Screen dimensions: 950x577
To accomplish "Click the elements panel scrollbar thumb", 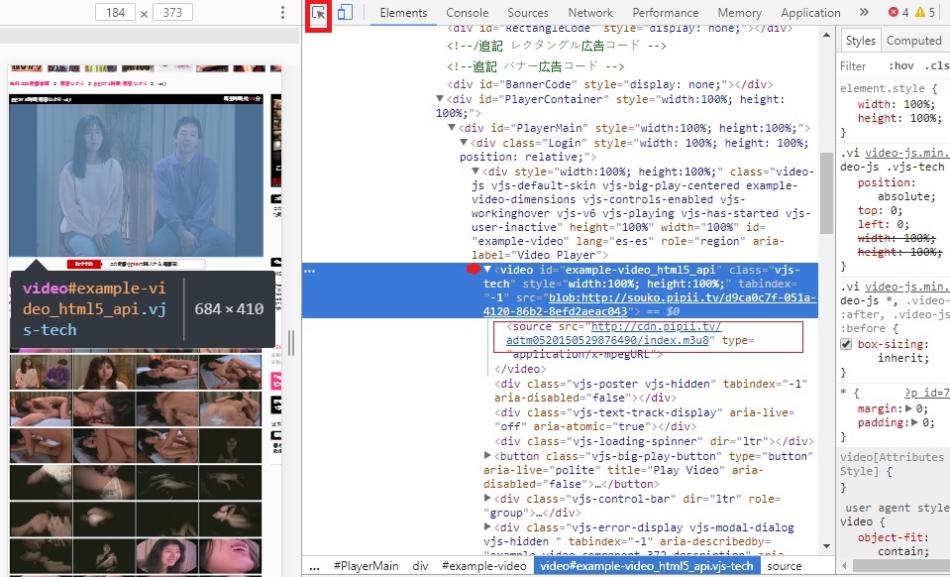I will pyautogui.click(x=826, y=192).
